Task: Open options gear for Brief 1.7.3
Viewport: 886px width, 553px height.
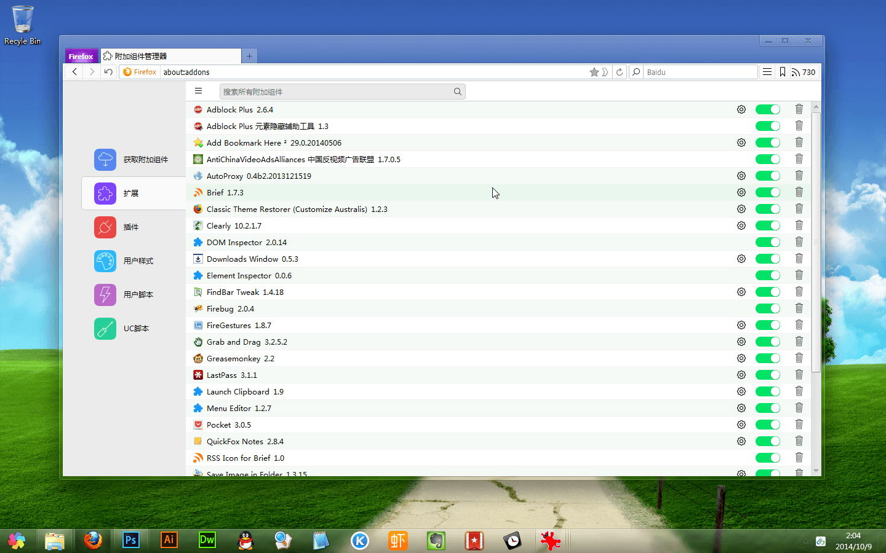Action: click(x=741, y=192)
